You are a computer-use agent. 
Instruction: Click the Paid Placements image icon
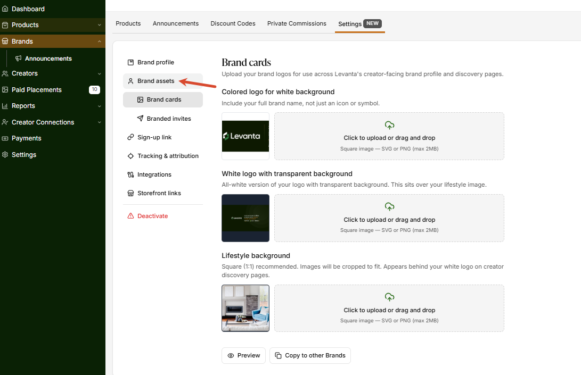pos(5,89)
